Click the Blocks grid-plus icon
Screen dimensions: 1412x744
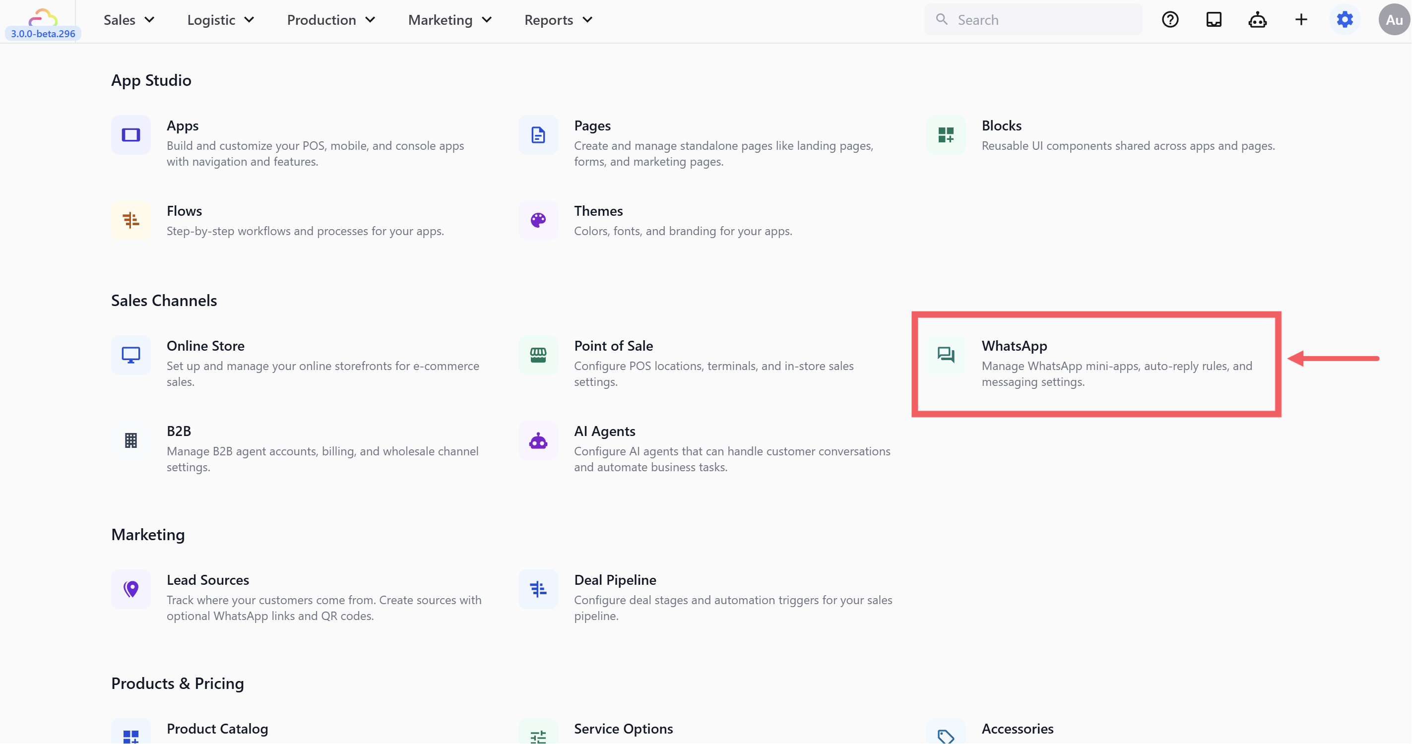click(946, 135)
